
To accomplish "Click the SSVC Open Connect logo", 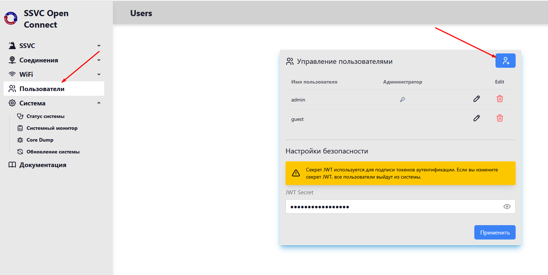I will click(x=11, y=19).
